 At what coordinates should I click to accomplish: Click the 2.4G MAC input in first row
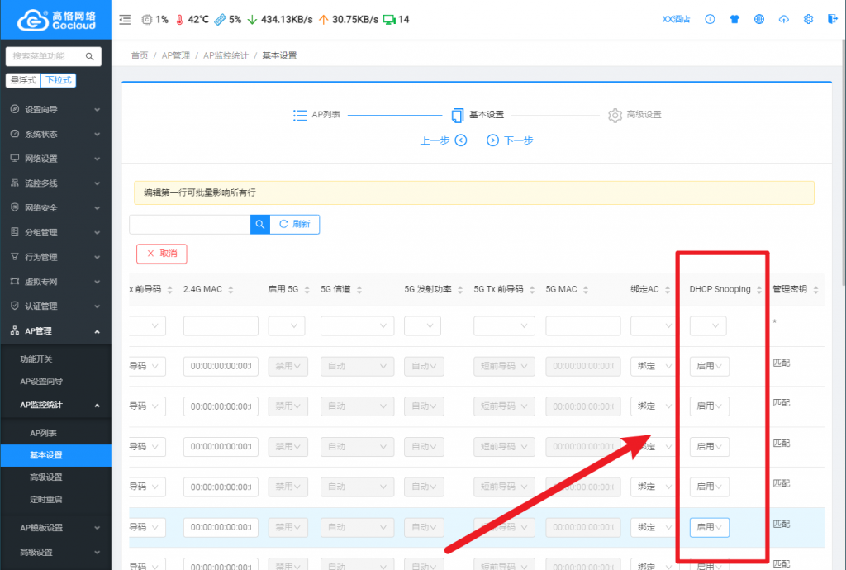click(x=221, y=326)
